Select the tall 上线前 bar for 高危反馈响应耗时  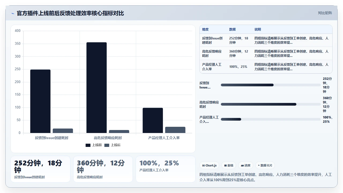click(96, 88)
